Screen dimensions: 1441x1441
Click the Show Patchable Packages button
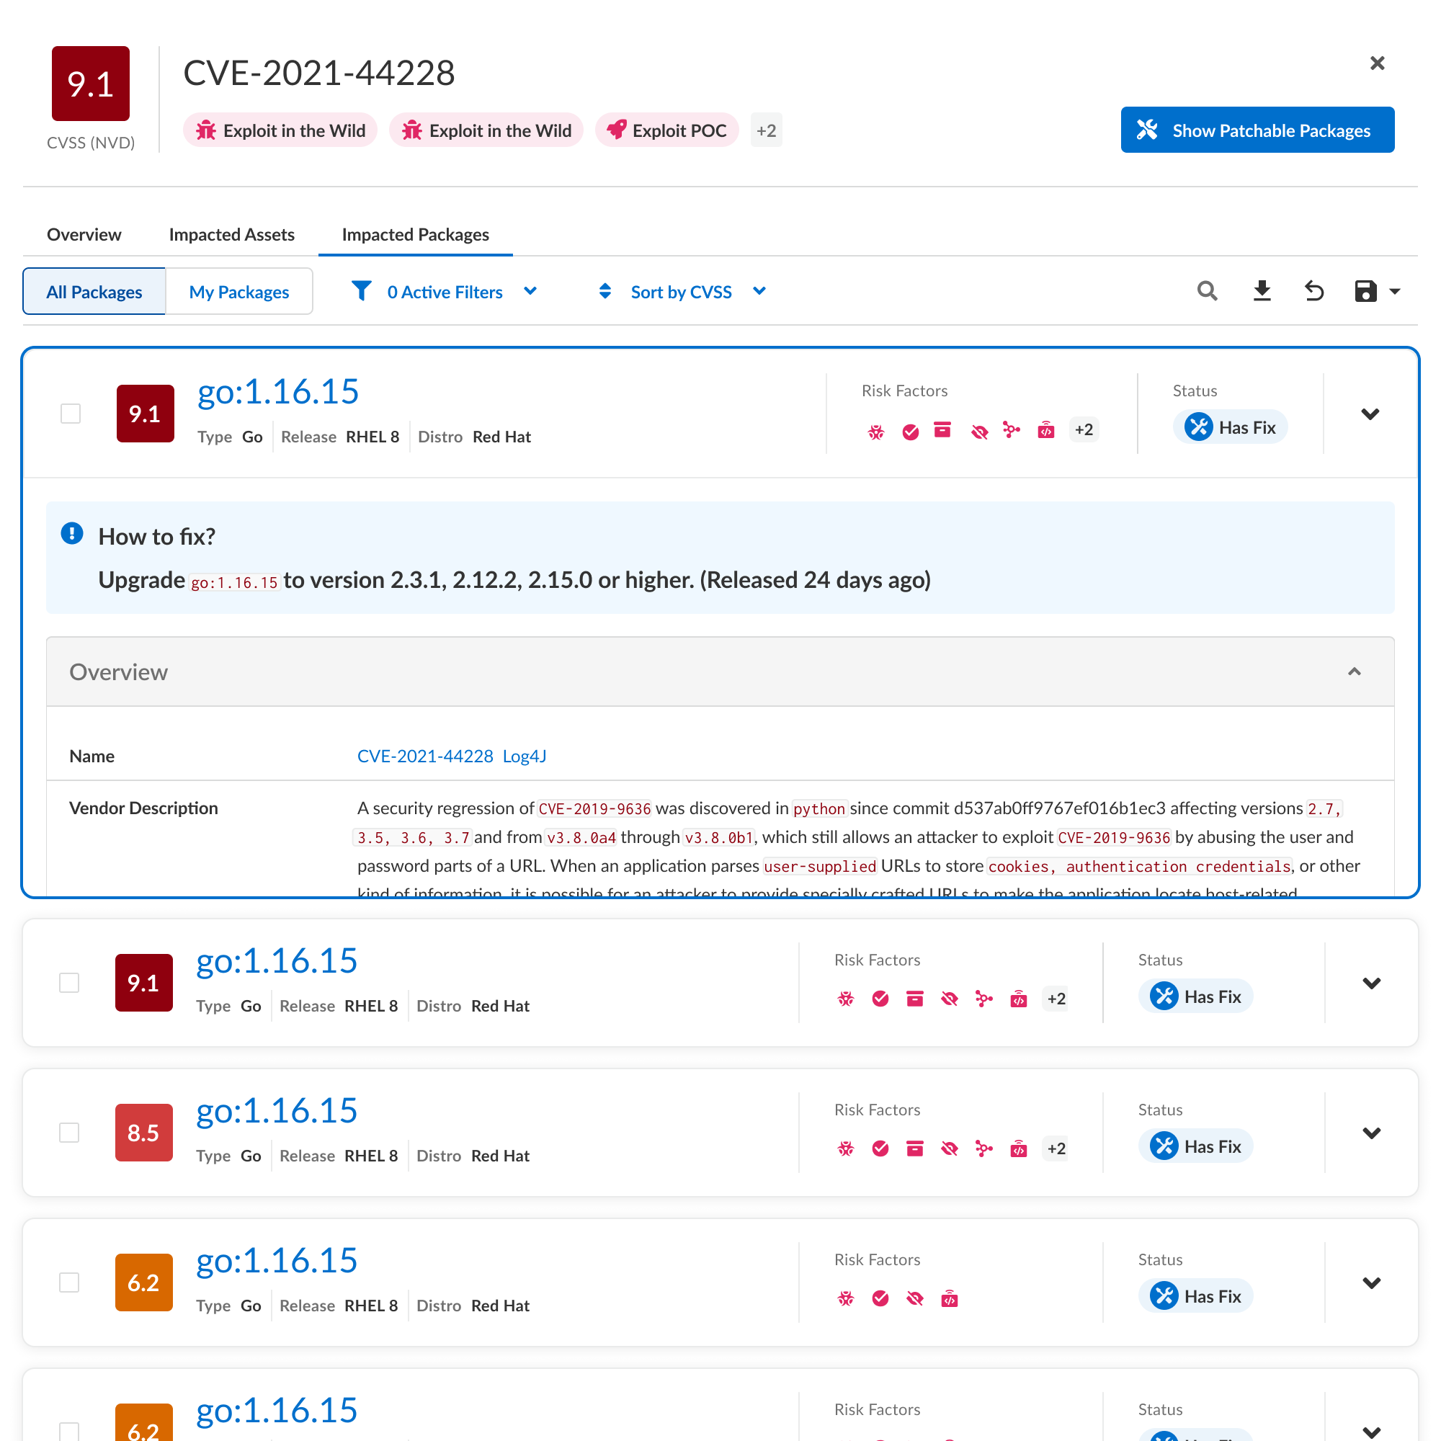click(x=1257, y=130)
